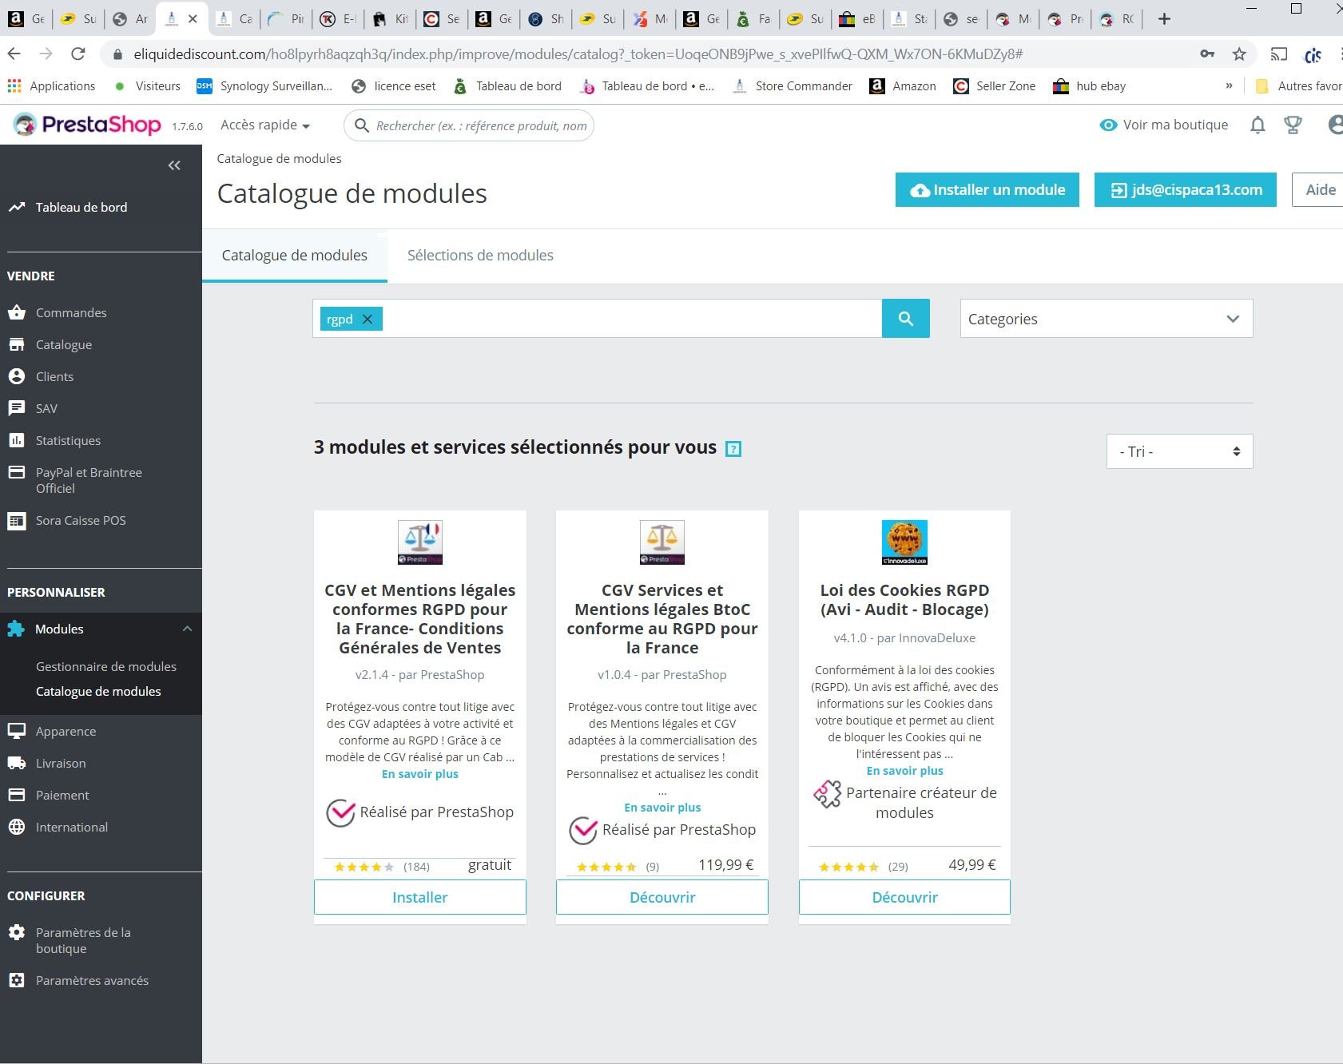Click Catalogue de modules breadcrumb text
Viewport: 1343px width, 1064px height.
coord(279,159)
